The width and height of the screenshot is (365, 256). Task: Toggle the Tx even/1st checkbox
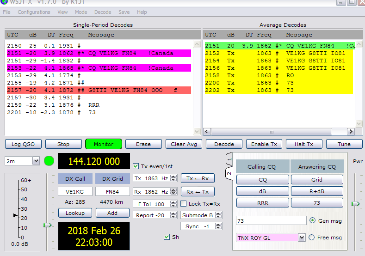coord(136,166)
